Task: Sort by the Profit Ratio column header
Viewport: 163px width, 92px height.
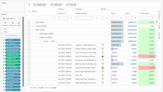Action: pyautogui.click(x=144, y=13)
